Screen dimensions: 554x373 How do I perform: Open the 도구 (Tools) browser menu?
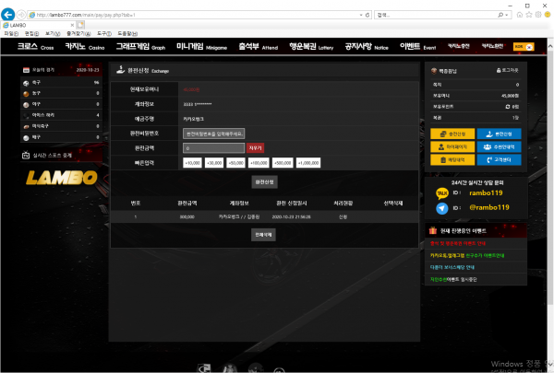pyautogui.click(x=104, y=33)
